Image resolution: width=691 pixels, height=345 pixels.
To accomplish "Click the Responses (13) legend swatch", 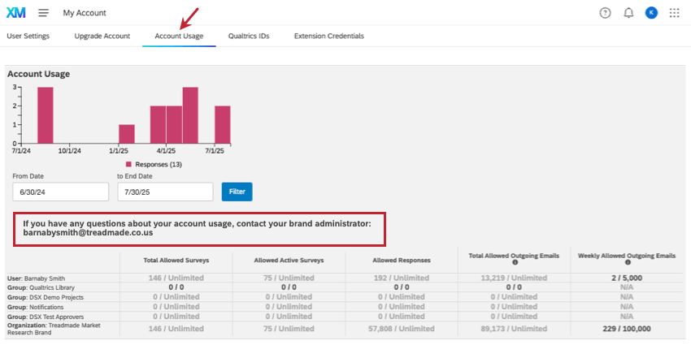I will point(128,164).
